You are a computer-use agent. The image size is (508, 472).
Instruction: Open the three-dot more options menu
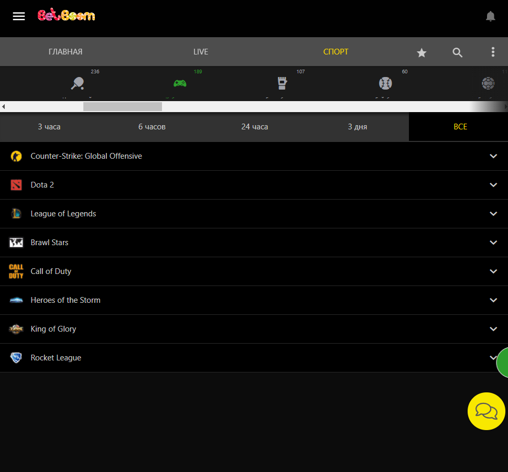pos(493,52)
